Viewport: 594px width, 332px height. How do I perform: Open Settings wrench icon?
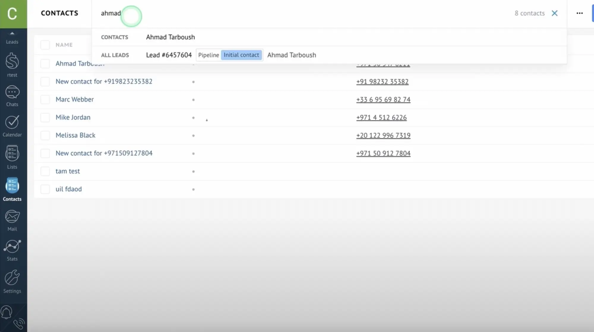click(12, 282)
